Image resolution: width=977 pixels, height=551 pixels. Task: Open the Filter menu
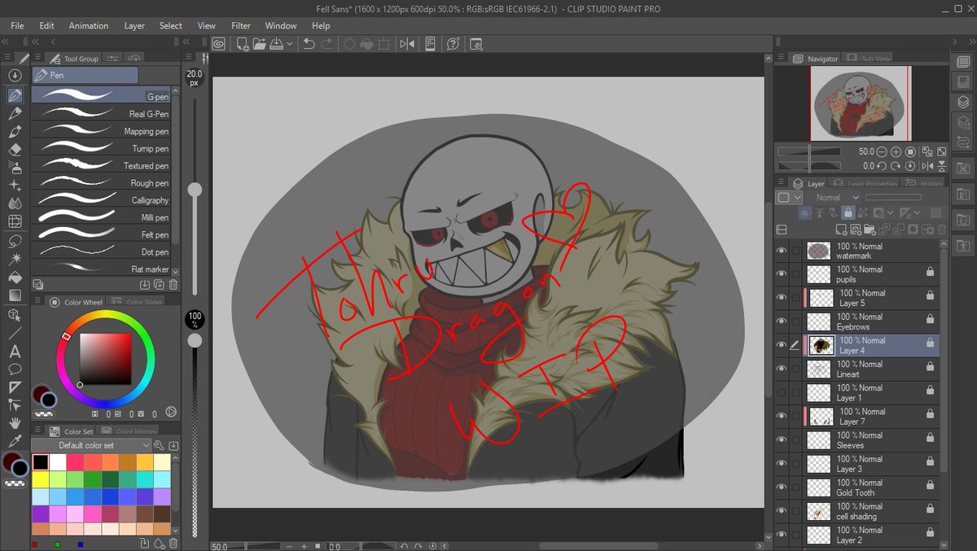tap(241, 25)
